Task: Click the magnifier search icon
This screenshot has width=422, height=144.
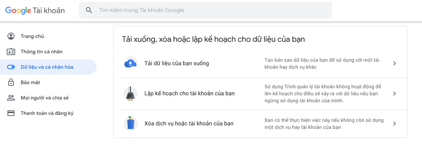Action: click(89, 10)
